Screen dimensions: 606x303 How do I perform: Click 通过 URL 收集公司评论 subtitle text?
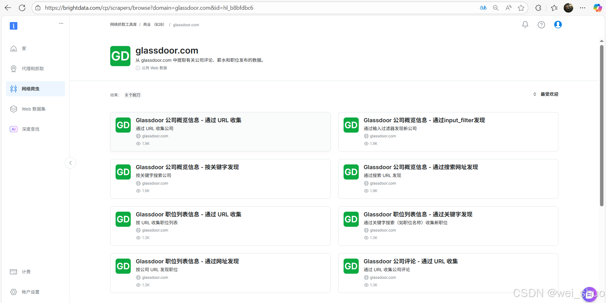point(387,270)
